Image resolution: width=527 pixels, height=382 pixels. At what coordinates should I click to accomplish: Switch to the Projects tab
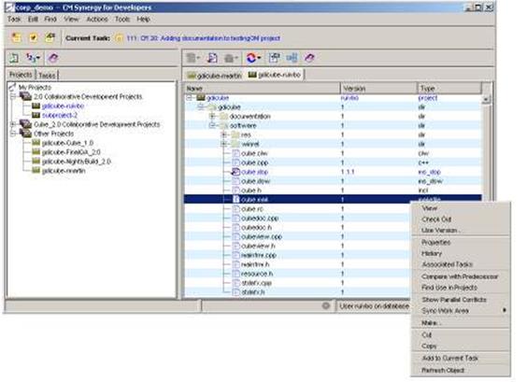tap(21, 74)
